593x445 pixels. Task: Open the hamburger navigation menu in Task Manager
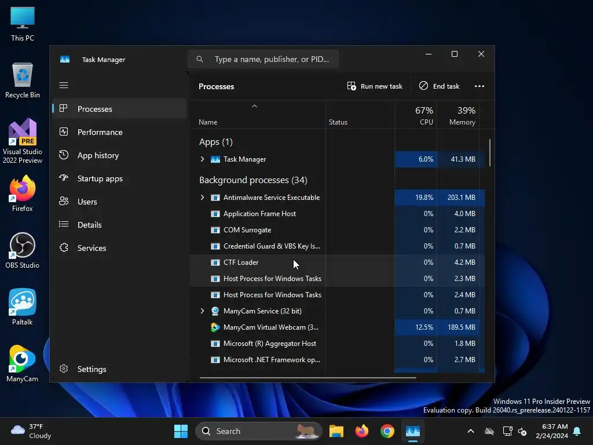coord(64,85)
